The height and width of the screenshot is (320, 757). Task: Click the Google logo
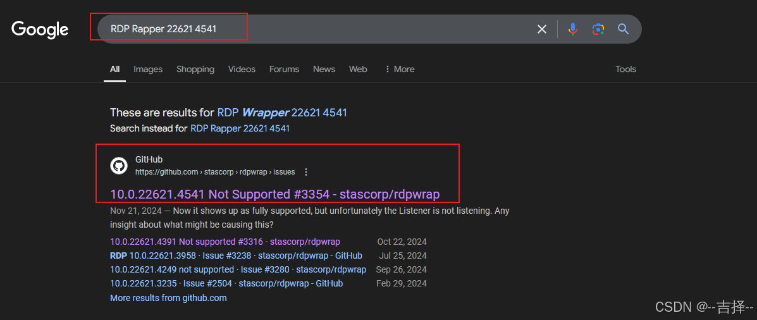click(x=40, y=30)
